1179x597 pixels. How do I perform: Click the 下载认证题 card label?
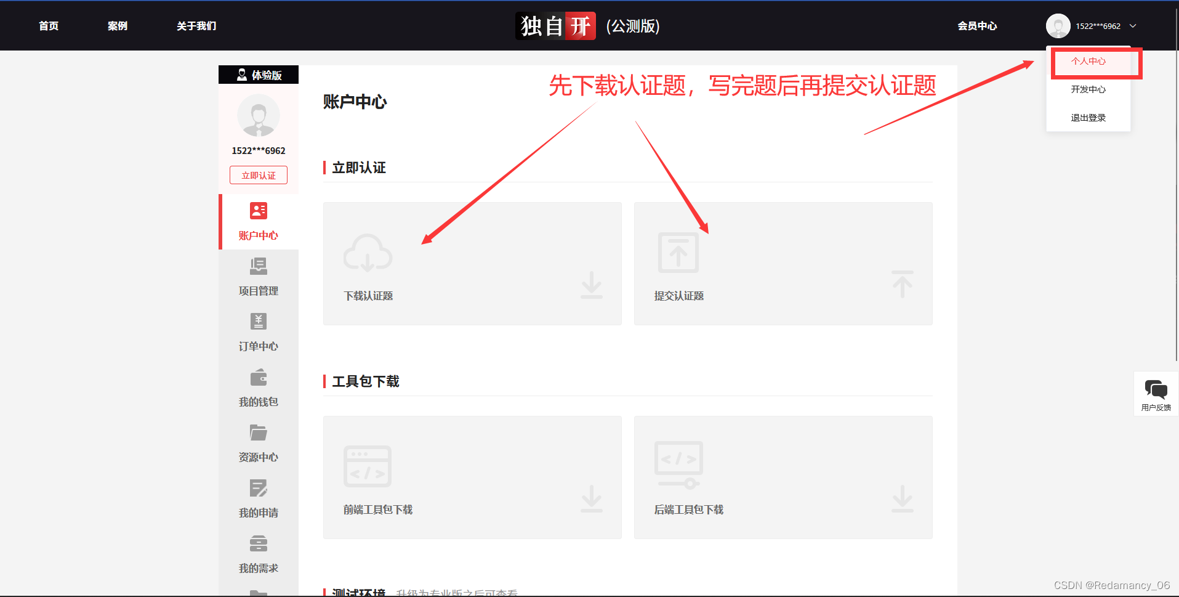tap(368, 296)
